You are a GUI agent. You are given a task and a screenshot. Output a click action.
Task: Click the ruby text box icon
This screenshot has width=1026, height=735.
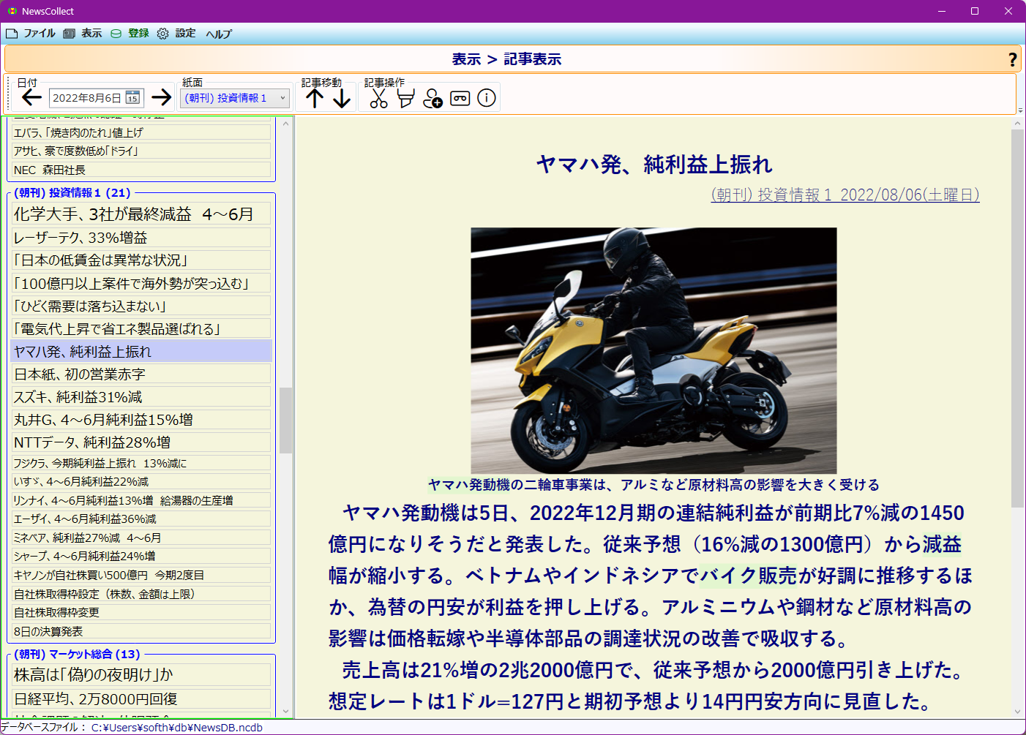click(460, 98)
